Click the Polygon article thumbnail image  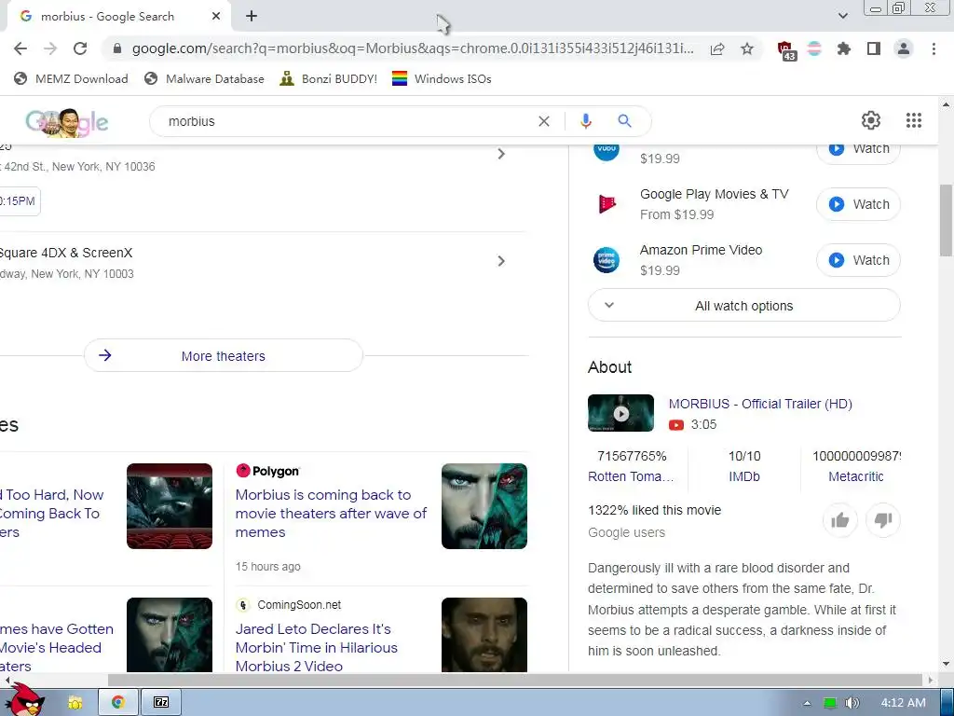point(484,506)
